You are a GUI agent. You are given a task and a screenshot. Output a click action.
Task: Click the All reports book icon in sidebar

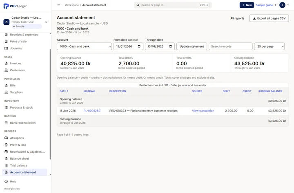pyautogui.click(x=6, y=138)
